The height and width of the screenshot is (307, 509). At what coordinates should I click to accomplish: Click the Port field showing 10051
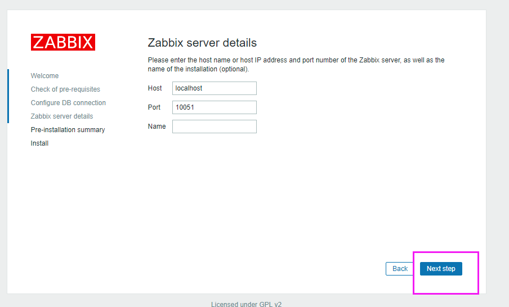214,107
